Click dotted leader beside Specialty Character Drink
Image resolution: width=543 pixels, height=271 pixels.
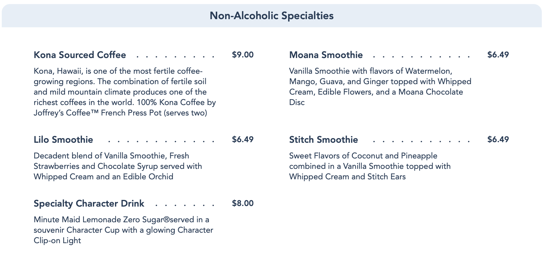coord(185,205)
